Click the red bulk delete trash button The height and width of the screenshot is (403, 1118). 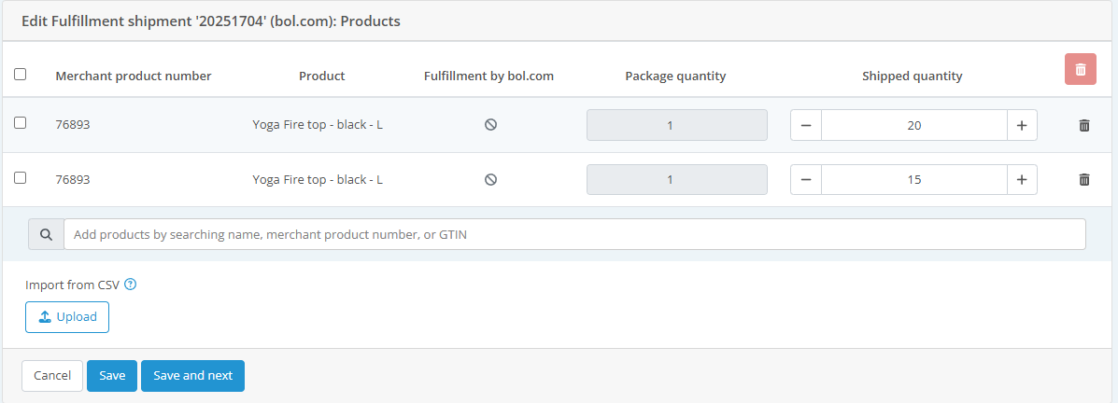1080,70
